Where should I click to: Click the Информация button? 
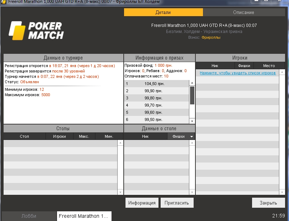pyautogui.click(x=142, y=203)
